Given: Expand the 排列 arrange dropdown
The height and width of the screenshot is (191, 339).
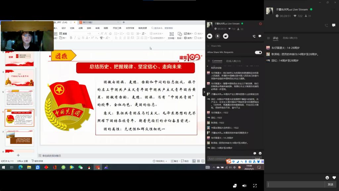Looking at the screenshot, I should (190, 38).
